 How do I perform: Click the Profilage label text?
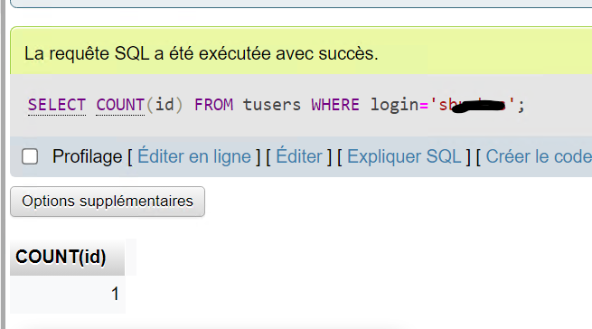pyautogui.click(x=87, y=156)
